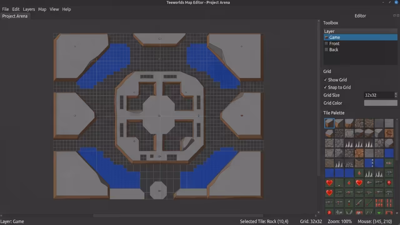Open the Grid Color swatch picker

[x=381, y=103]
